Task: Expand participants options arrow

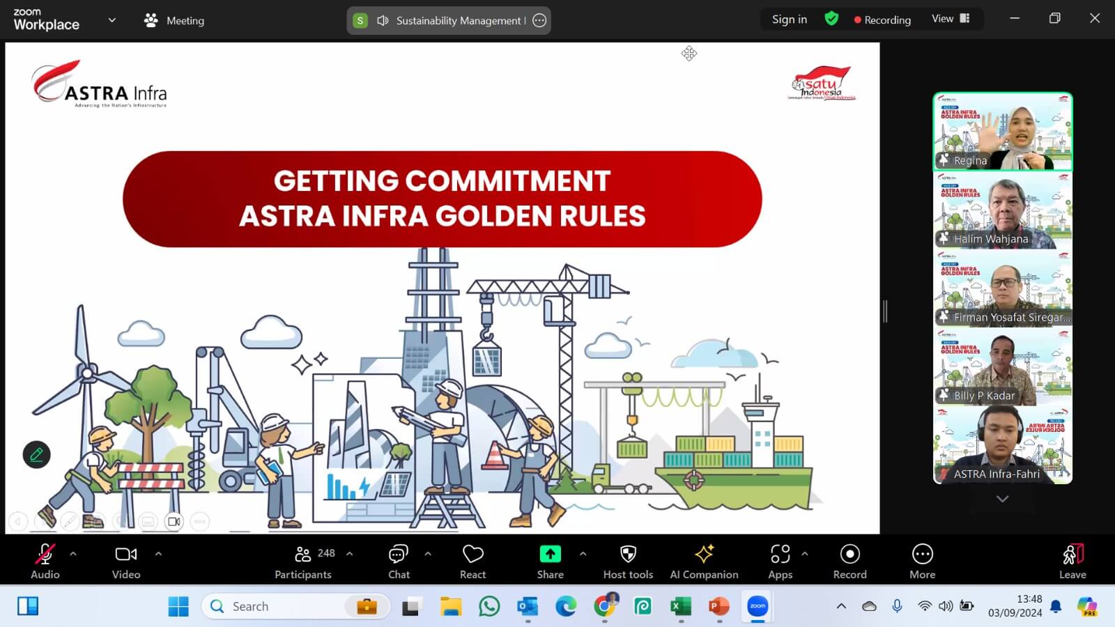Action: (349, 554)
